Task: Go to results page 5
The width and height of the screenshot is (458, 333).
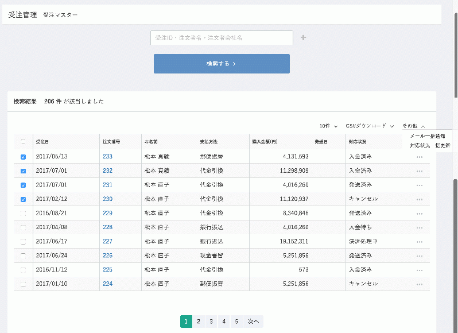Action: 236,322
